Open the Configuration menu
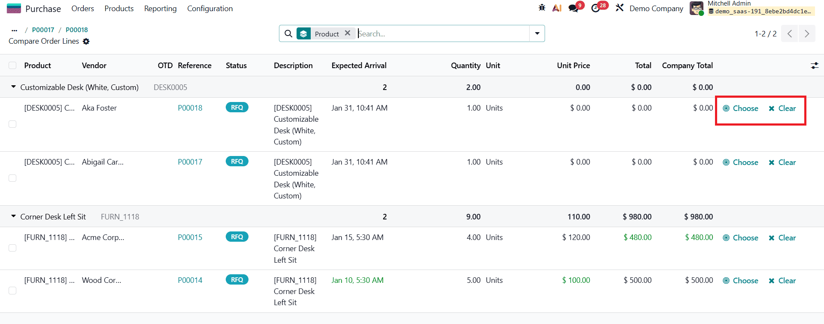 click(x=210, y=9)
